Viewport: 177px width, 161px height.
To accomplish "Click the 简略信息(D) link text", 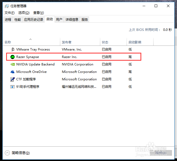I will (x=21, y=153).
